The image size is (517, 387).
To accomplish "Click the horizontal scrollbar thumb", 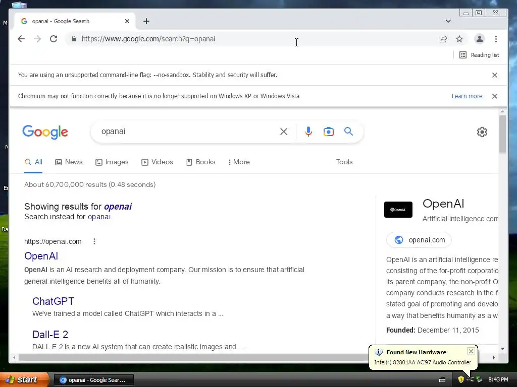I will click(194, 357).
